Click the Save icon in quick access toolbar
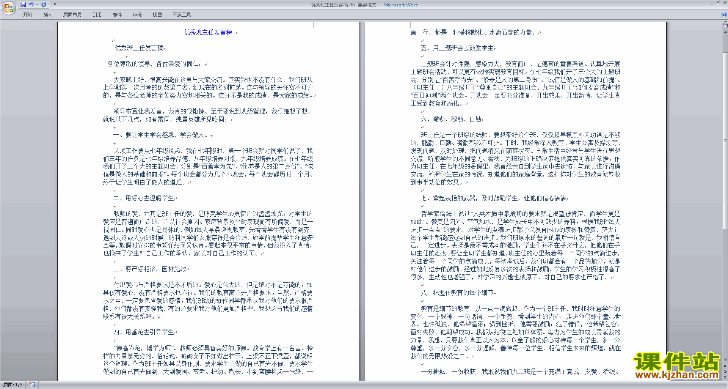This screenshot has width=728, height=389. (x=23, y=5)
